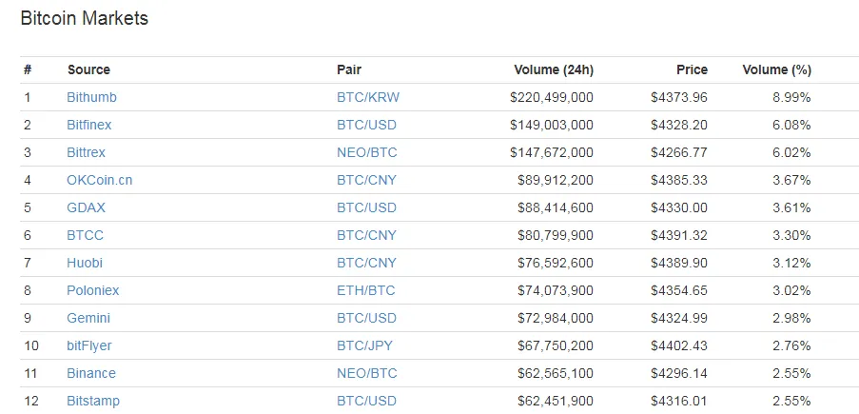Image resolution: width=859 pixels, height=414 pixels.
Task: Sort by the Source column header
Action: (88, 69)
